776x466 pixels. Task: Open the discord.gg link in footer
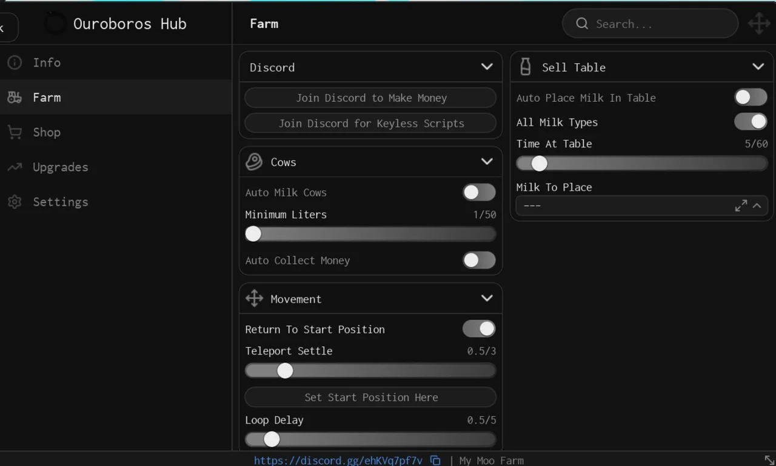(x=338, y=461)
